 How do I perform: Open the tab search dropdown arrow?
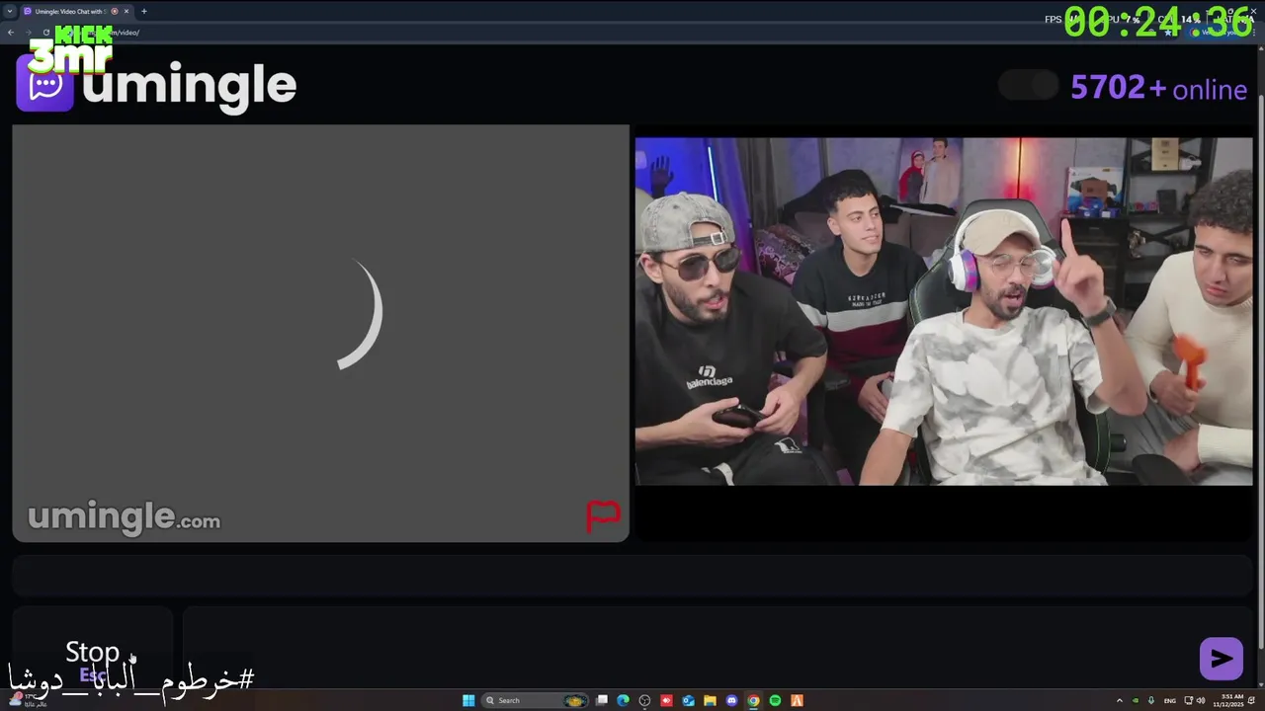point(9,11)
